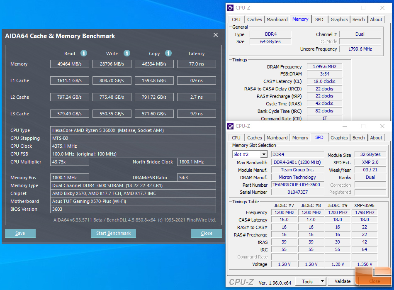Viewport: 394px width, 290px height.
Task: Click the L1 Cache read value 1611.1 GB/s
Action: point(70,80)
